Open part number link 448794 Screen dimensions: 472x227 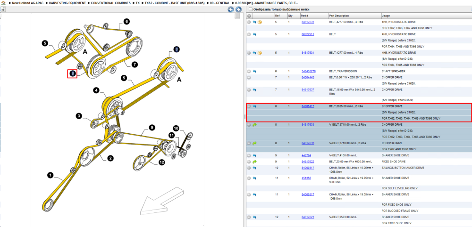pyautogui.click(x=306, y=155)
